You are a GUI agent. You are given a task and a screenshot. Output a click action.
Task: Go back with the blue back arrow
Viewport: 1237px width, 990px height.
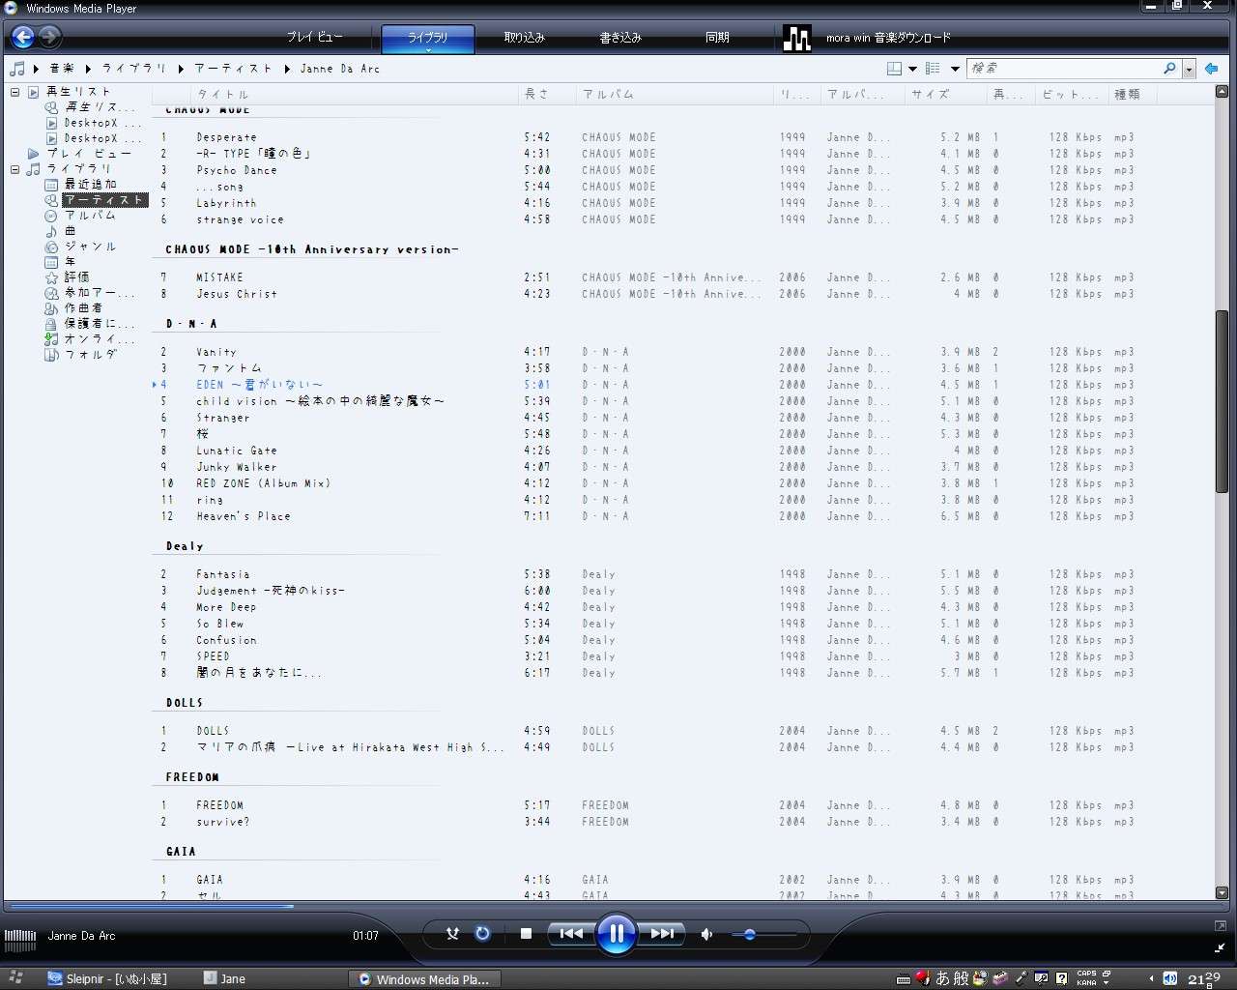[22, 38]
